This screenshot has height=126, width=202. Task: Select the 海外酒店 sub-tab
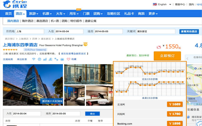click(x=27, y=21)
